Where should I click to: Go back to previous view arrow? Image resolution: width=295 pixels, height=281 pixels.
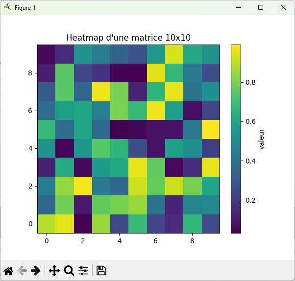(22, 270)
